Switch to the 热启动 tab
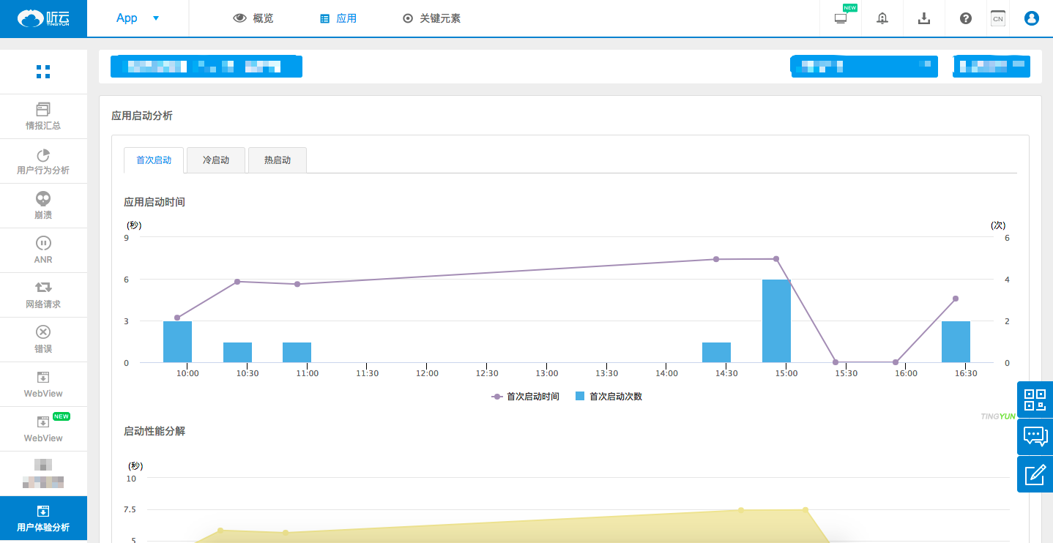The image size is (1053, 543). pyautogui.click(x=277, y=160)
